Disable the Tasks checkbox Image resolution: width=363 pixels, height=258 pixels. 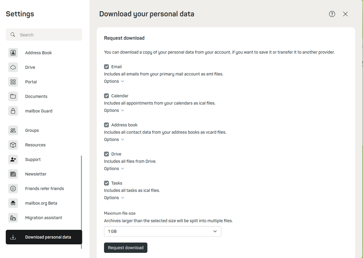click(106, 183)
